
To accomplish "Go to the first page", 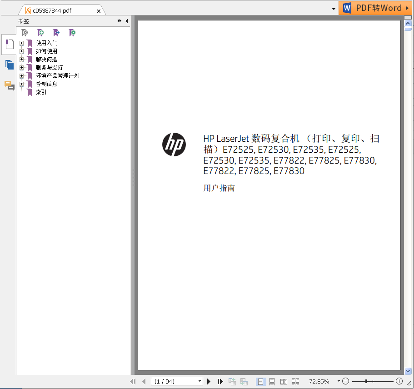I will coord(133,381).
